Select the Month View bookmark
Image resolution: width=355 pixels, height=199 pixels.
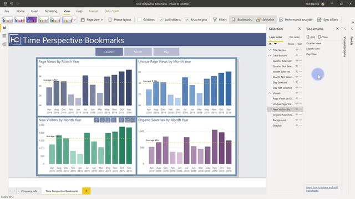pyautogui.click(x=313, y=49)
